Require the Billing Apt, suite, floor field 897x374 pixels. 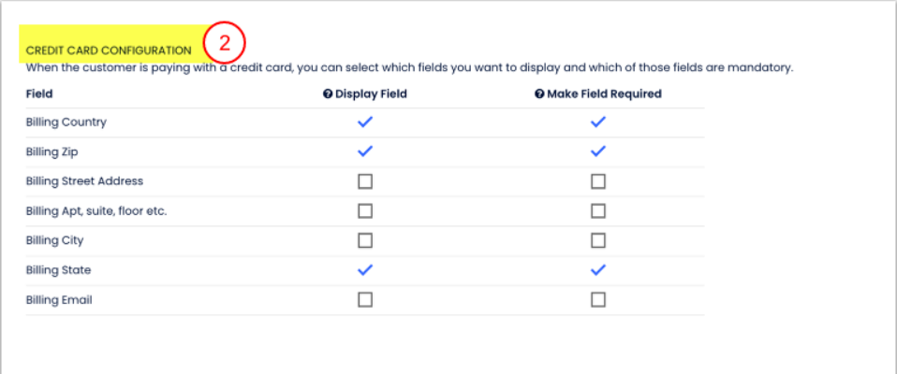tap(598, 210)
